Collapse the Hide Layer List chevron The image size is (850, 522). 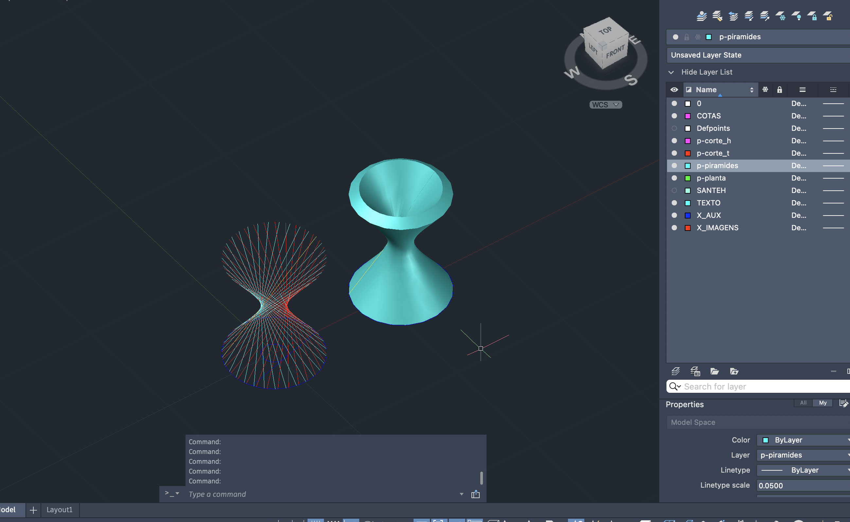click(x=671, y=72)
